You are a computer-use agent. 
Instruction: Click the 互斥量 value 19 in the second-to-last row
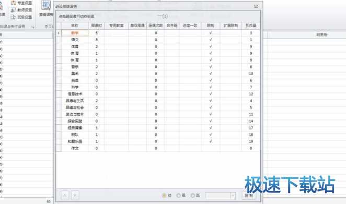251,141
